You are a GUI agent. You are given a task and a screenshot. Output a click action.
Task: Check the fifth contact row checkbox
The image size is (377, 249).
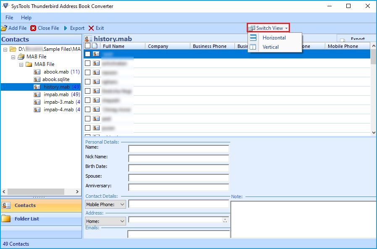tap(87, 91)
